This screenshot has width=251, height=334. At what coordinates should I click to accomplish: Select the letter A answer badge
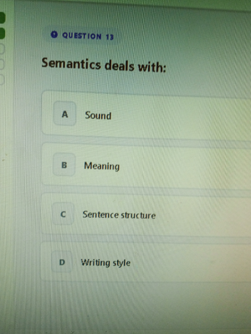65,114
